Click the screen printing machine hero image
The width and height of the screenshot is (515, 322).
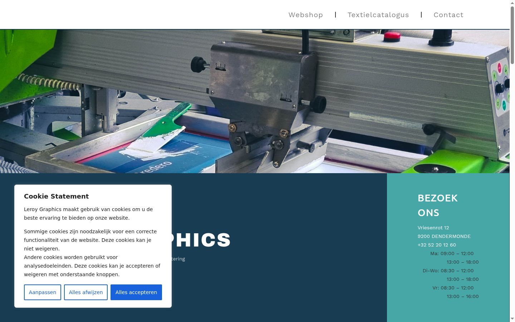click(255, 101)
